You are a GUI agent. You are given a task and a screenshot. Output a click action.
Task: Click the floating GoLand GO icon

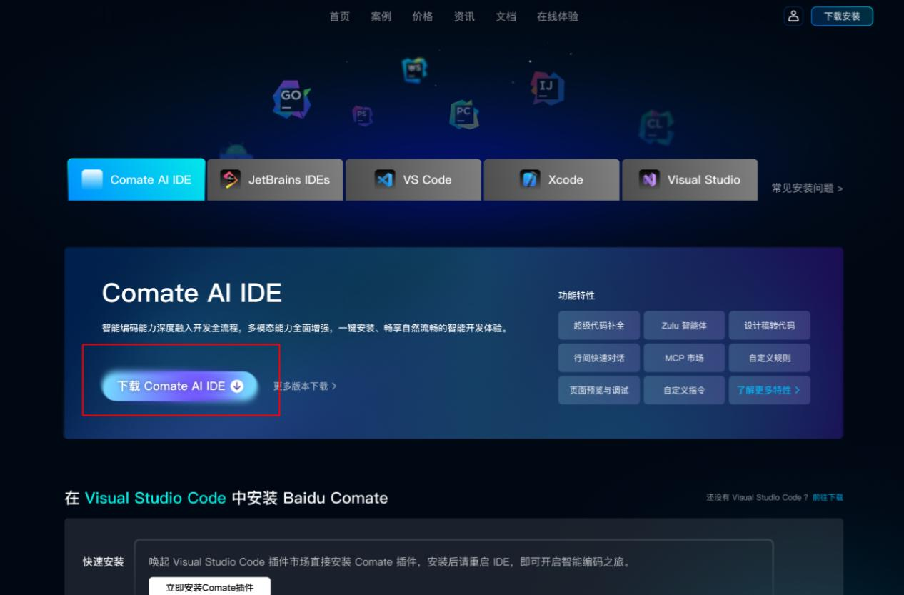click(291, 99)
